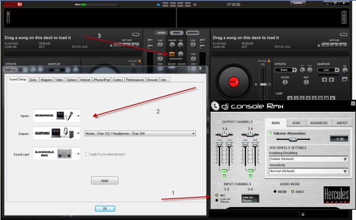Open the Codecs tab in Settings

(117, 80)
